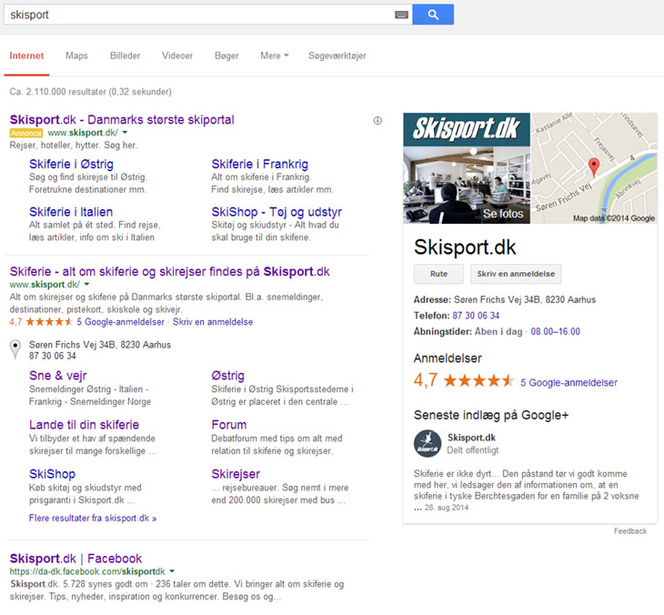This screenshot has width=664, height=615.
Task: Open Lande til din skiferie sitelink
Action: 84,424
